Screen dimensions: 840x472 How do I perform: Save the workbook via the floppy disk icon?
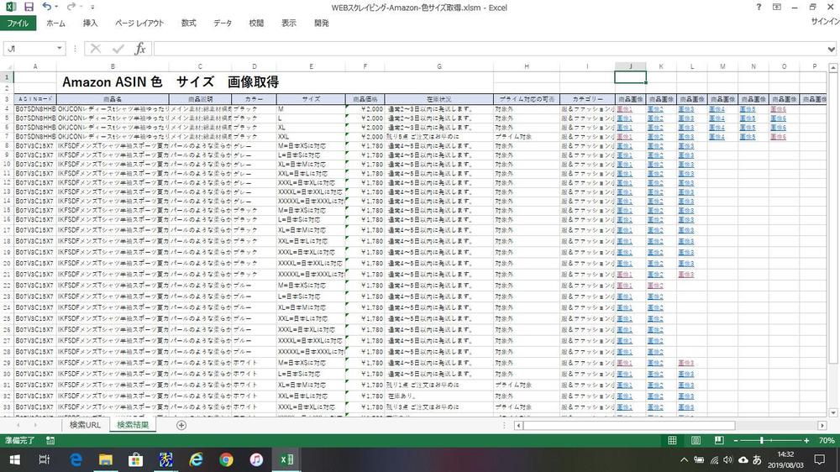(x=29, y=7)
